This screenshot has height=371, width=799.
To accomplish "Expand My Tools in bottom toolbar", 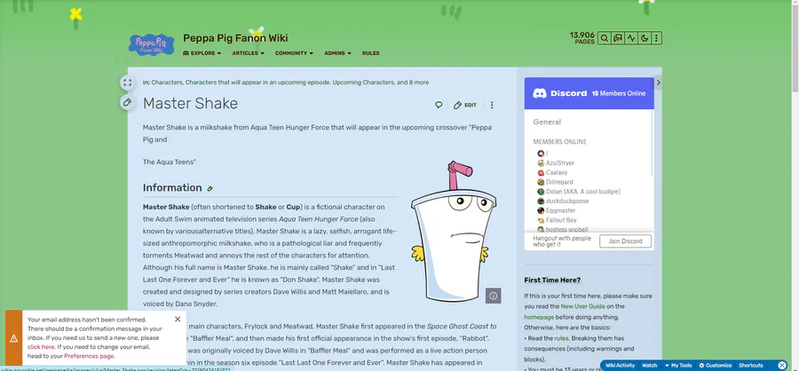I will 678,366.
